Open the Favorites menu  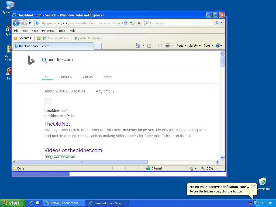(x=48, y=31)
